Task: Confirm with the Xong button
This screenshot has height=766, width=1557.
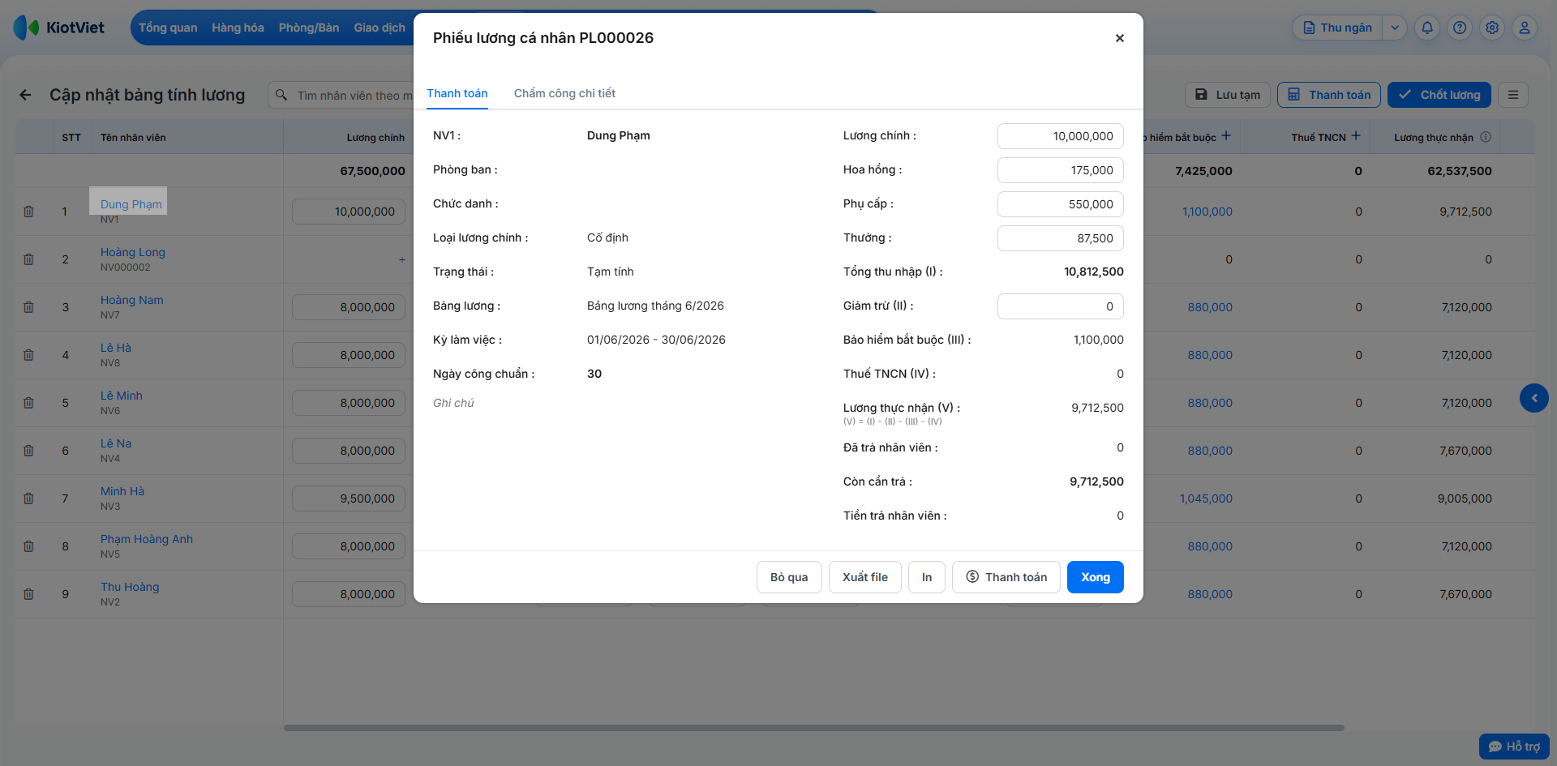Action: point(1095,577)
